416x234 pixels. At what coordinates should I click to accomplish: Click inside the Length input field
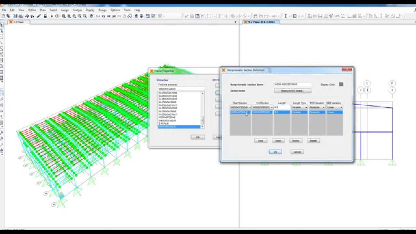(x=283, y=107)
